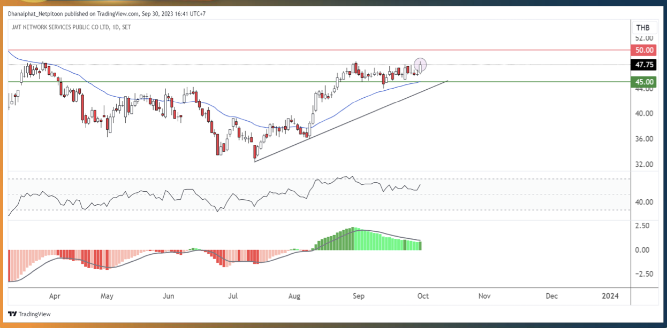Click the Aug label on time axis

[x=294, y=296]
